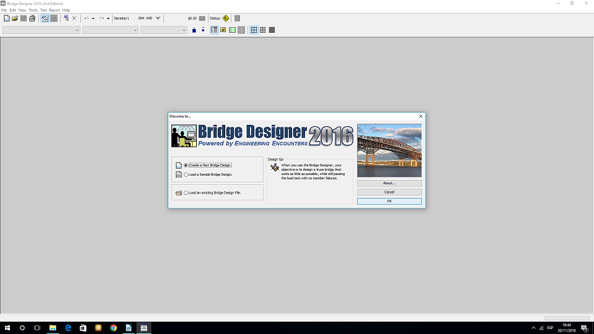Image resolution: width=594 pixels, height=334 pixels.
Task: Select the coarse grid resolution icon
Action: [254, 30]
